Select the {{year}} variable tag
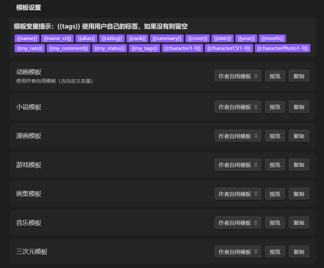The image size is (324, 268). click(246, 38)
